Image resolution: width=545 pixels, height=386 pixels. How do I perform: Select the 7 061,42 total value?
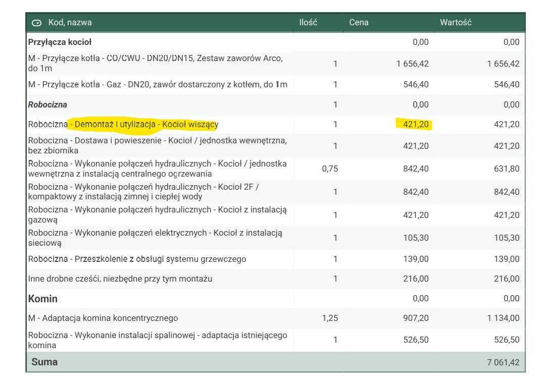point(503,363)
